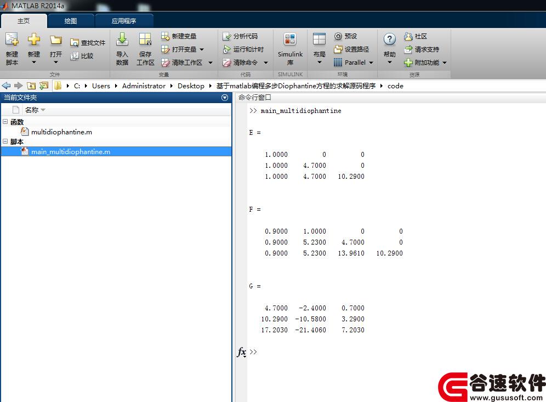
Task: Click Request Support (请求支持) icon
Action: click(x=408, y=49)
